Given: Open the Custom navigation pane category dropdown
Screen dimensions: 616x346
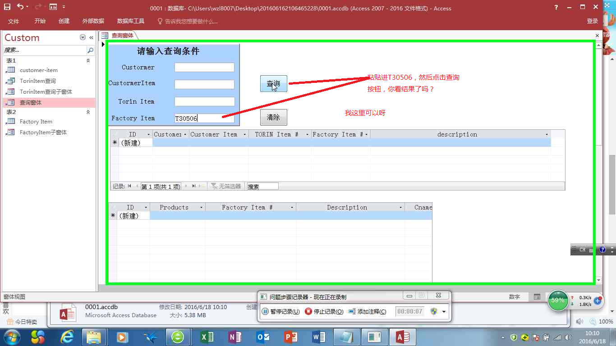Looking at the screenshot, I should 83,38.
